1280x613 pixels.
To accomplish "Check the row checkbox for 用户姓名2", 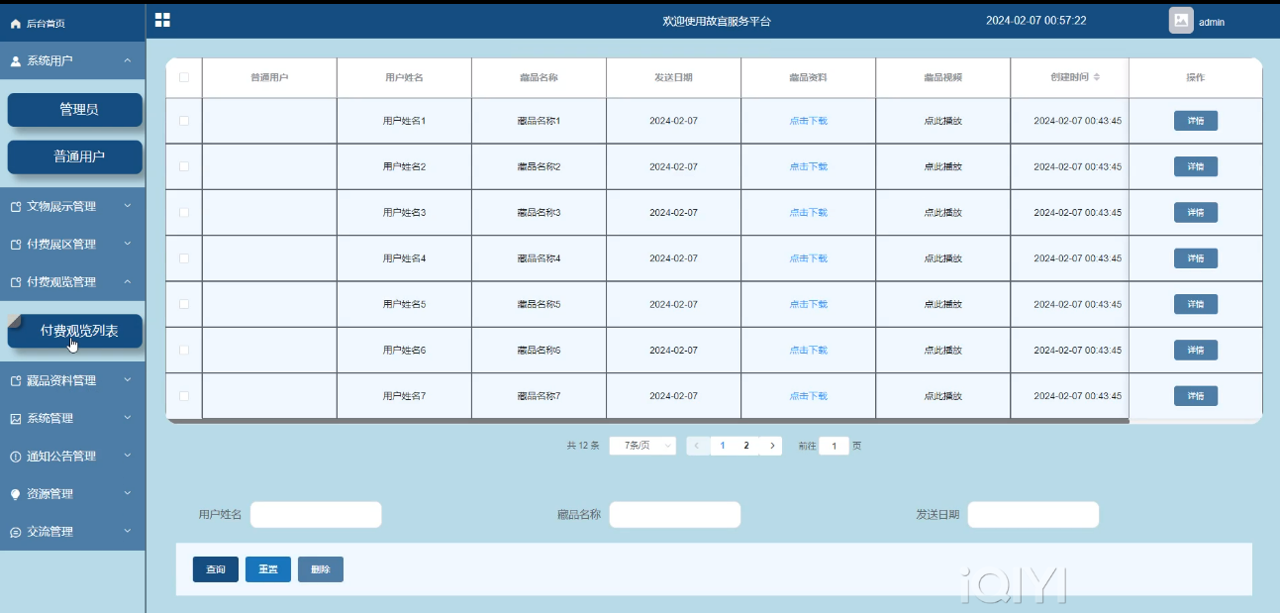I will [x=184, y=166].
